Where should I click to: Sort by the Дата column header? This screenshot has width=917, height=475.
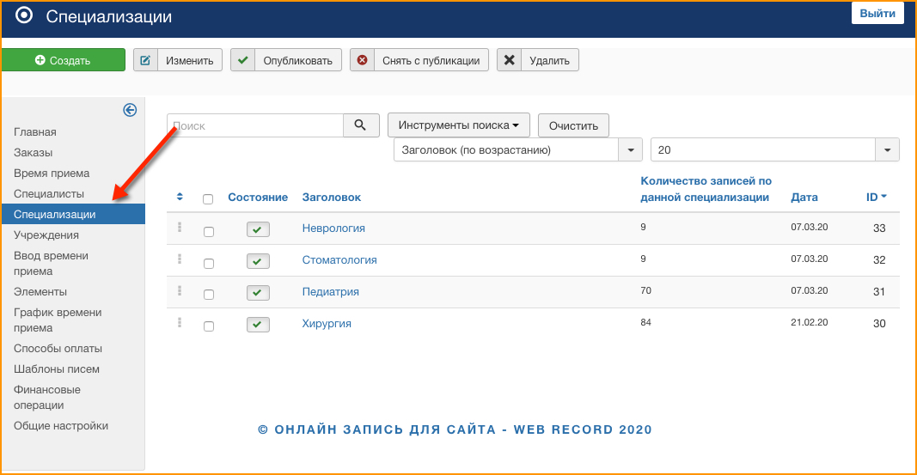[x=804, y=198]
